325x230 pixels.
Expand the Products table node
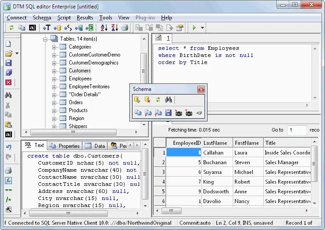[54, 111]
